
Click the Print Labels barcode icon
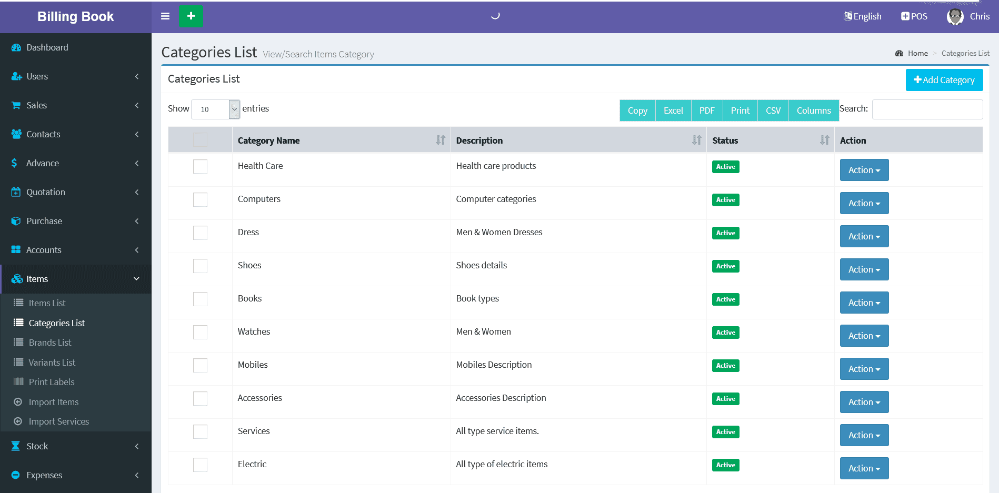18,382
